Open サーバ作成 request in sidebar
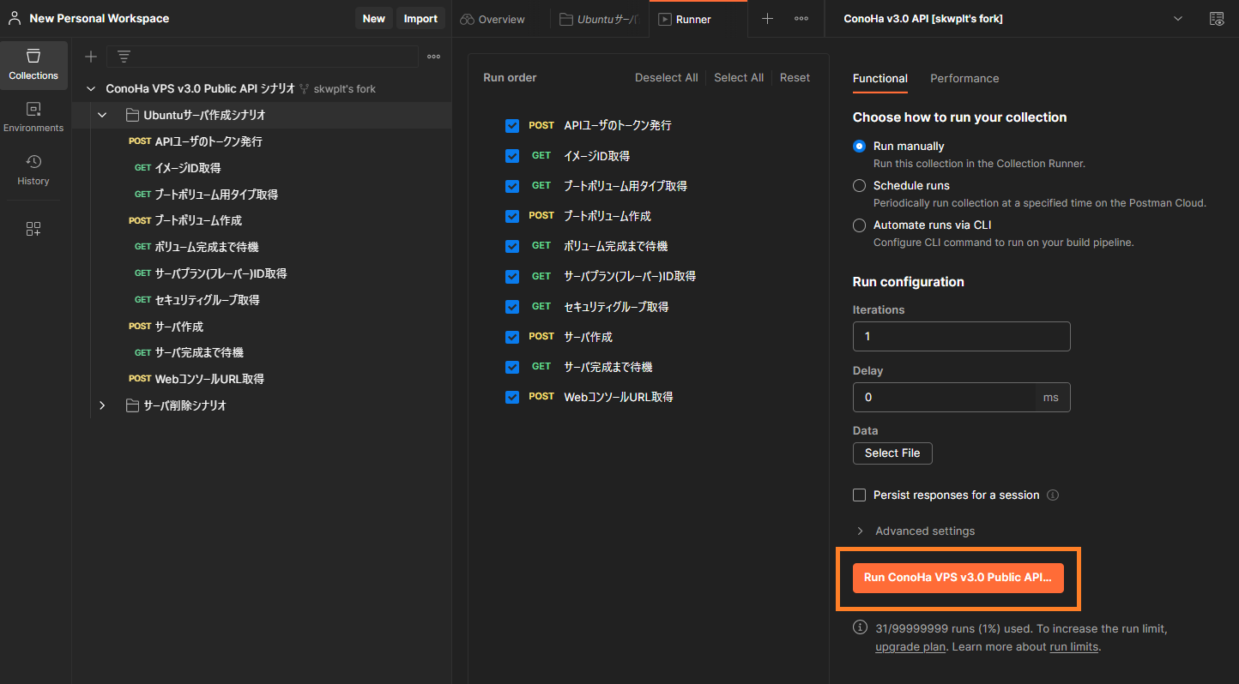This screenshot has width=1239, height=684. 179,327
